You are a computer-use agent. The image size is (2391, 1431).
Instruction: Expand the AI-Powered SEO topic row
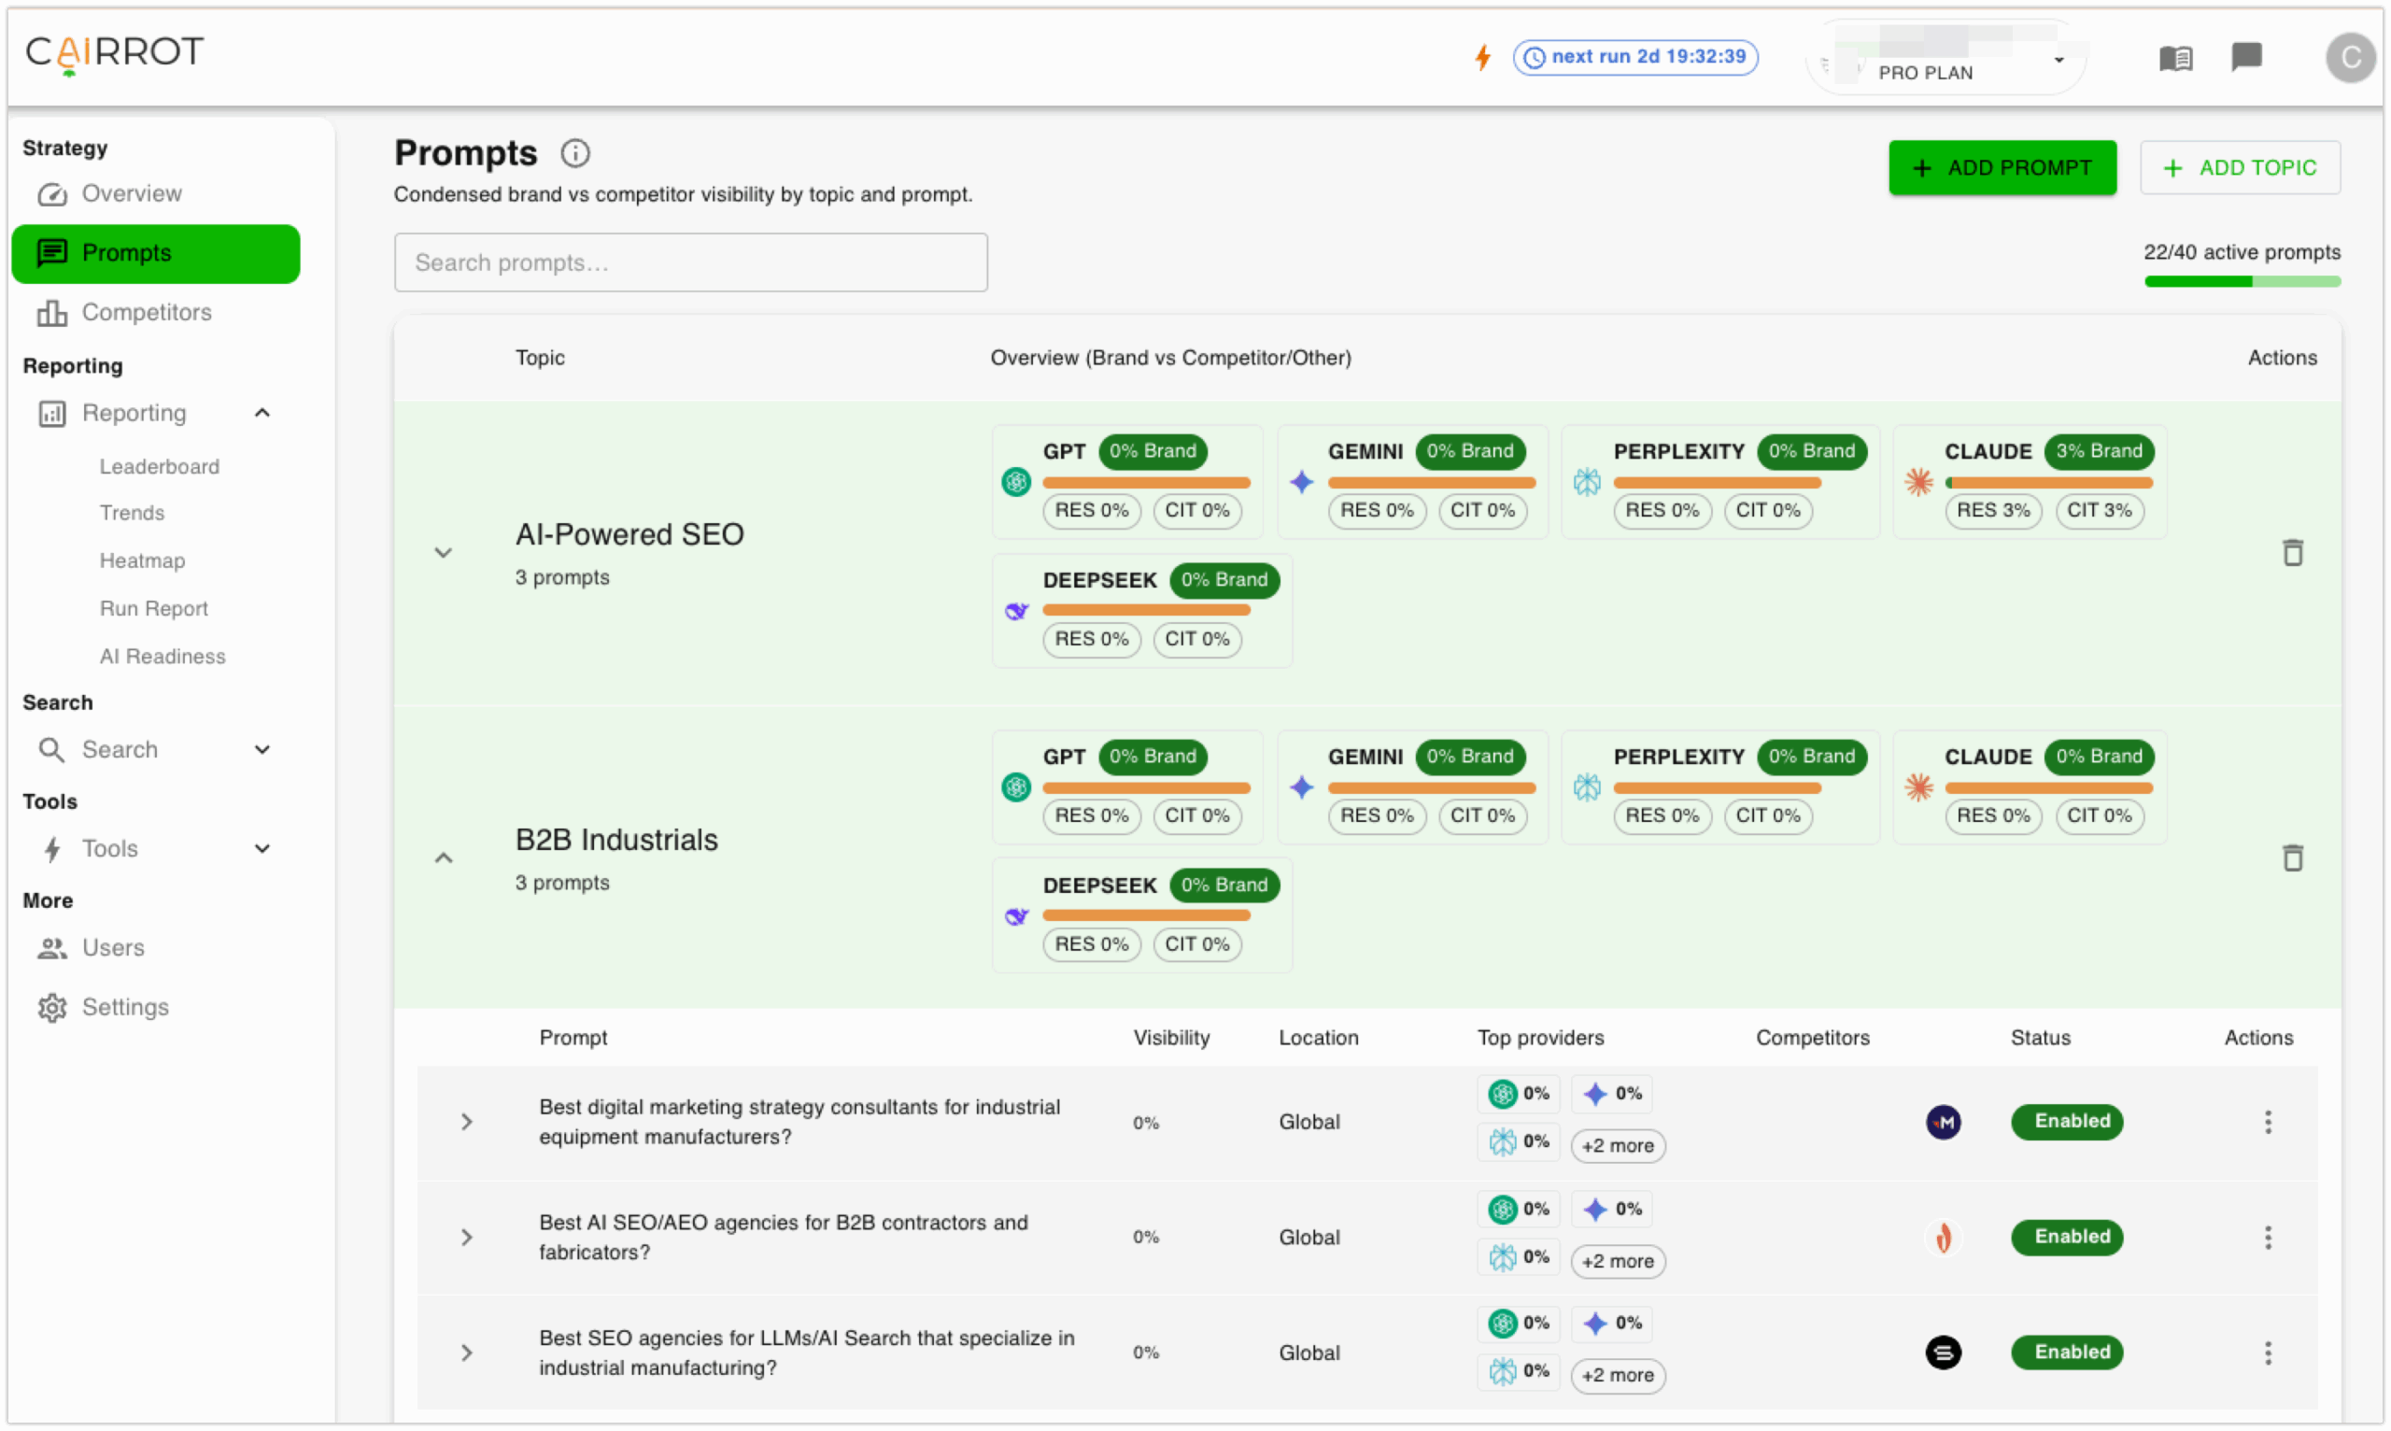click(x=443, y=553)
